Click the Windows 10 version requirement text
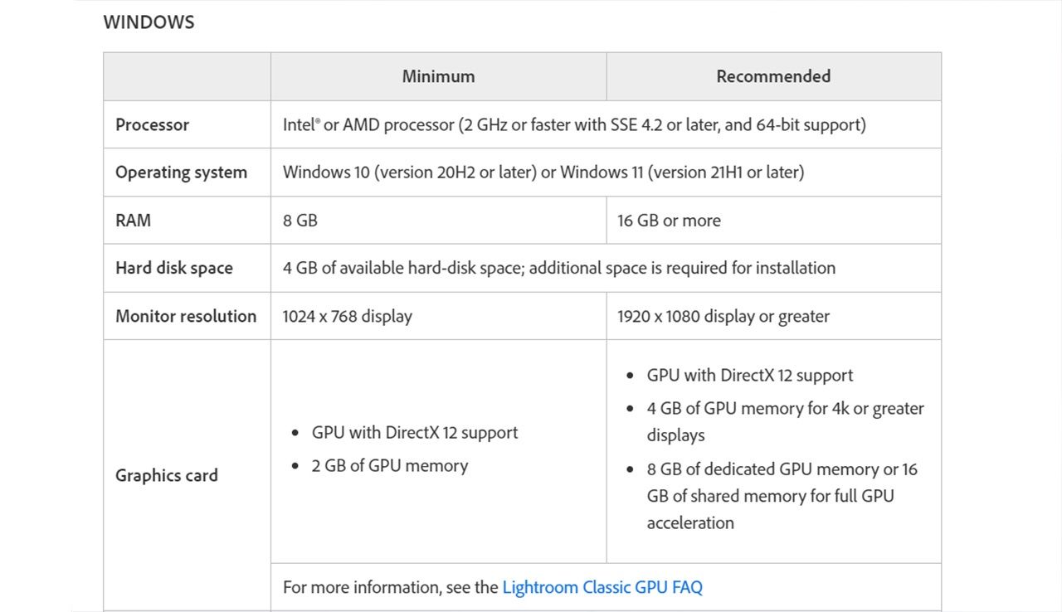 click(543, 172)
